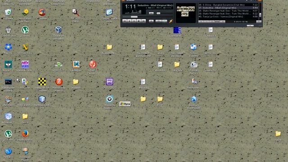The height and width of the screenshot is (162, 288).
Task: Open the RegCleanPro icon
Action: (x=25, y=99)
